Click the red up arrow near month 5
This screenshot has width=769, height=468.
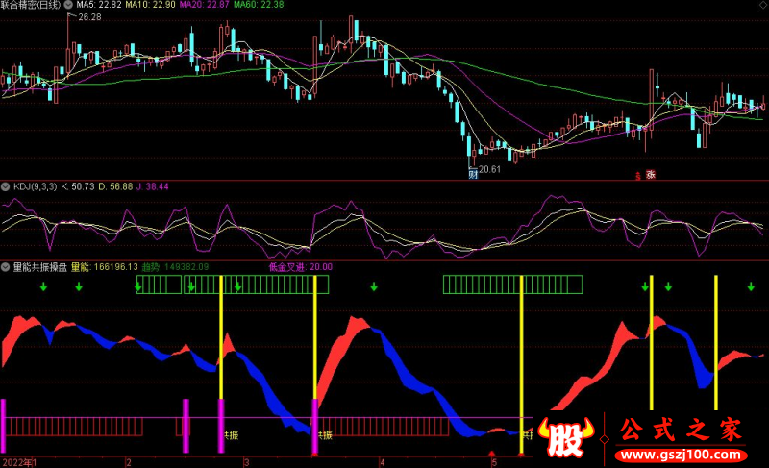(x=492, y=454)
